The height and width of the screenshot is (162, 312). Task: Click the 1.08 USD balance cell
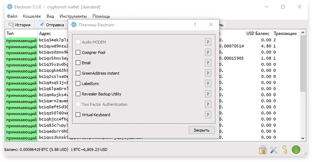pos(266,58)
